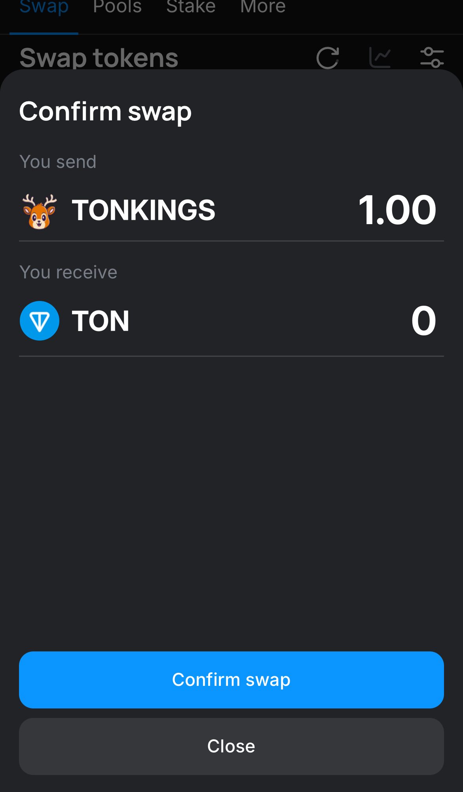Open the More menu tab
463x792 pixels.
coord(263,7)
